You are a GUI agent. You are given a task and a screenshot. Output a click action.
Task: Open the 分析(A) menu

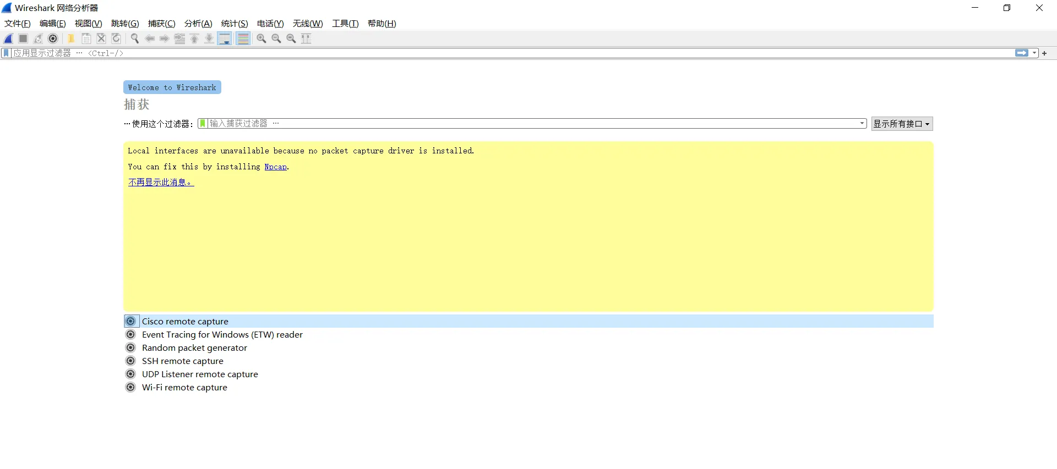[x=198, y=24]
